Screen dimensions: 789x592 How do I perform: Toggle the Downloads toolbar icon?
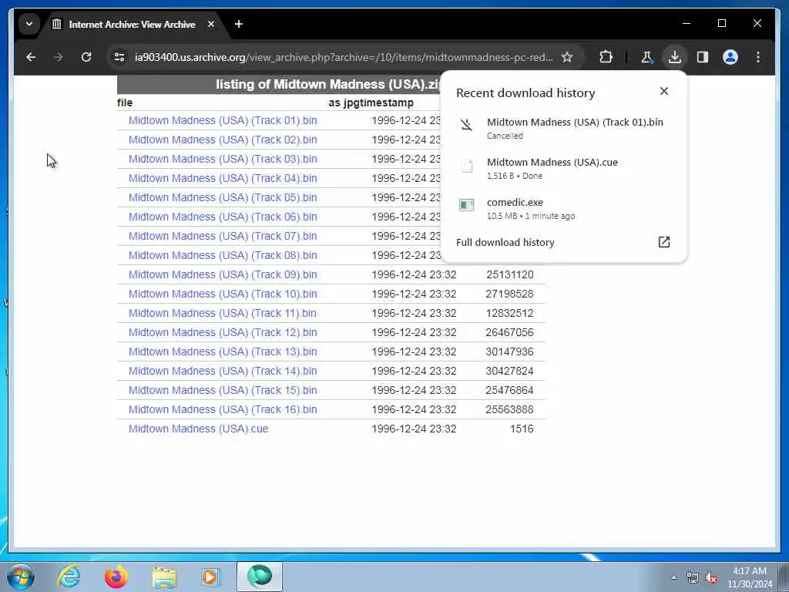(x=675, y=57)
